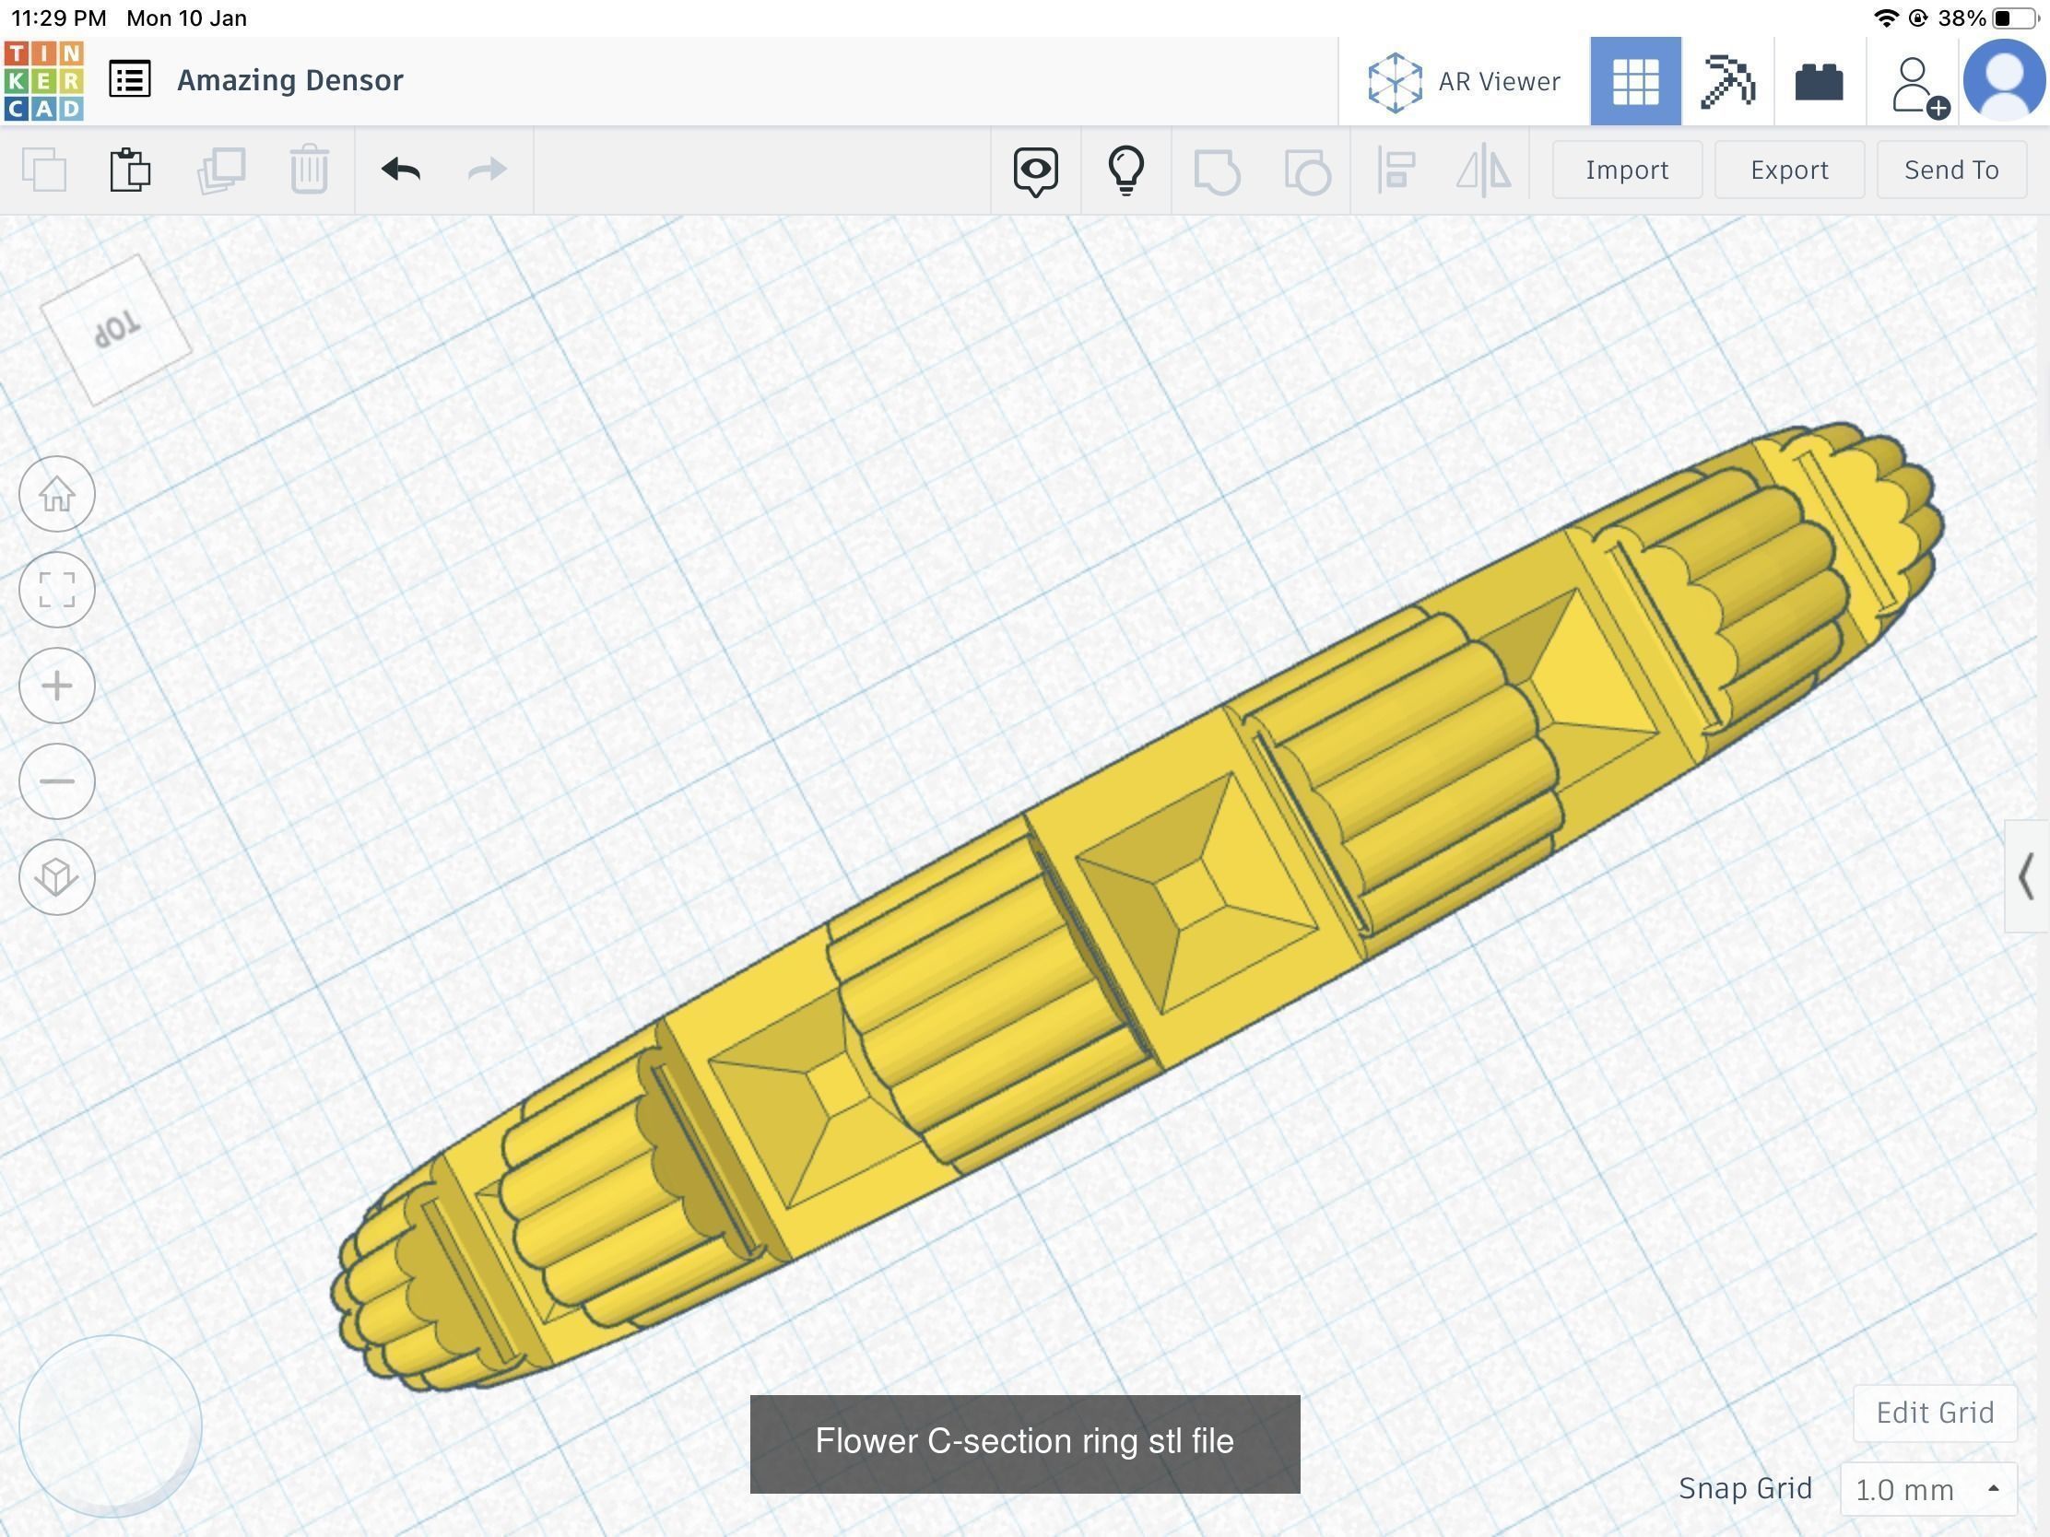The image size is (2050, 1537).
Task: Toggle perspective/orthographic view cube icon
Action: click(x=56, y=876)
